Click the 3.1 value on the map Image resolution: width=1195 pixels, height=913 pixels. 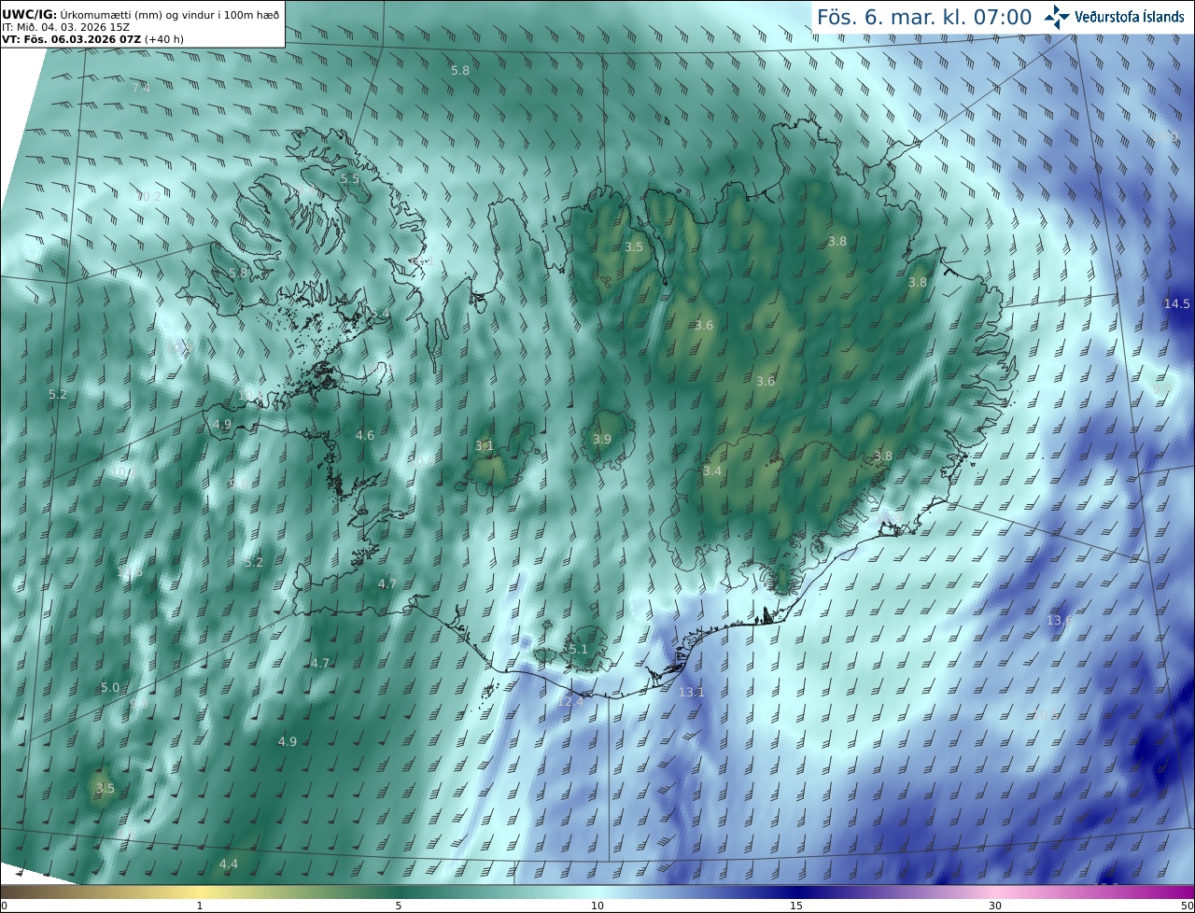(484, 446)
